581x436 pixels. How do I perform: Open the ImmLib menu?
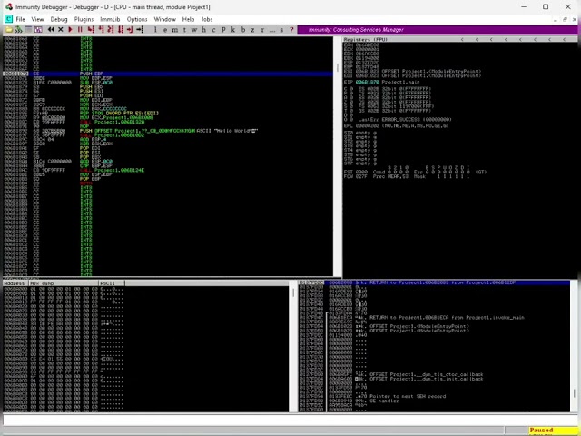tap(110, 19)
